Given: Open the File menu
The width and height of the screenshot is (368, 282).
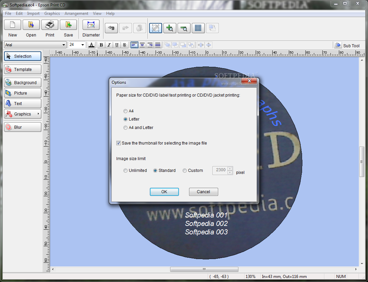Looking at the screenshot, I should [8, 14].
